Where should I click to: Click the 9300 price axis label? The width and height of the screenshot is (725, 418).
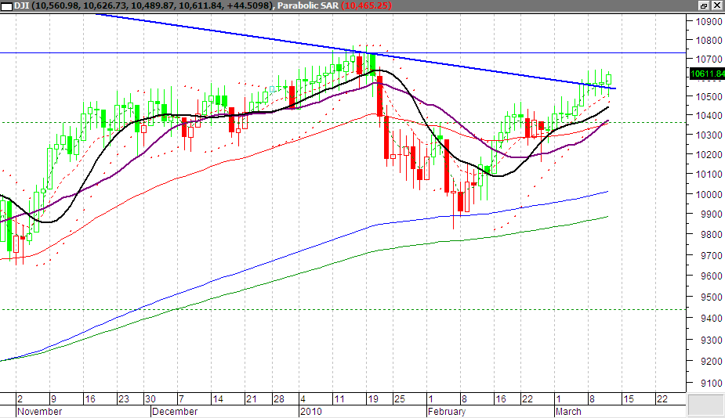[711, 340]
